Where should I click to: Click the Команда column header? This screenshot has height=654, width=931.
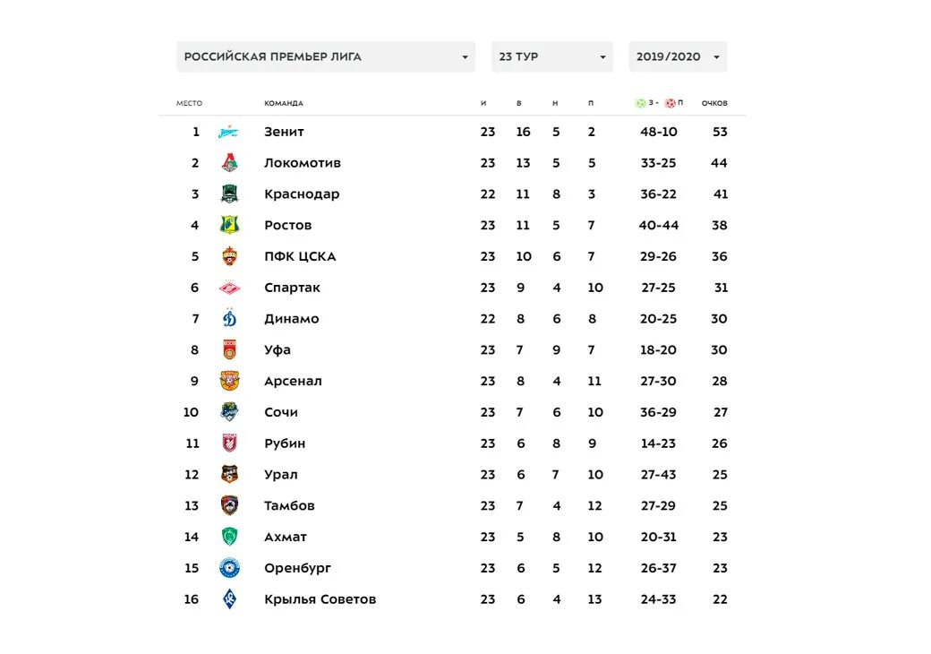(x=284, y=103)
